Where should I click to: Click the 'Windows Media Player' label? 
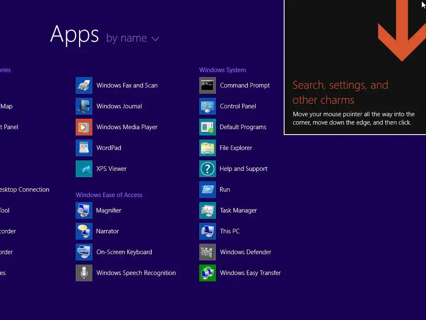coord(127,127)
